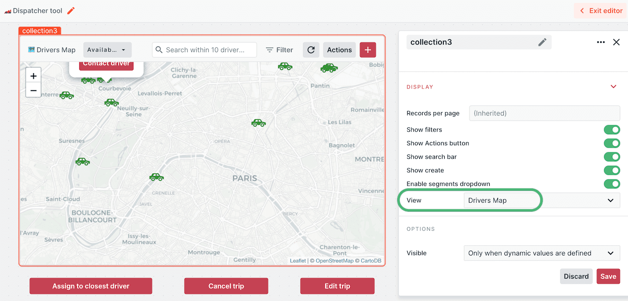Click the Contact driver popup button
The image size is (628, 301).
click(x=106, y=64)
